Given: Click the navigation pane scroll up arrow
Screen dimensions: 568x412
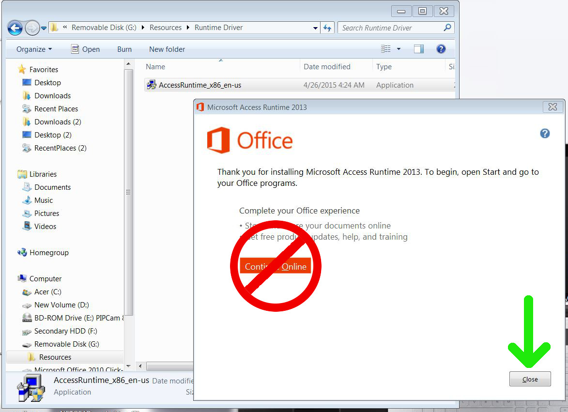Looking at the screenshot, I should tap(128, 64).
